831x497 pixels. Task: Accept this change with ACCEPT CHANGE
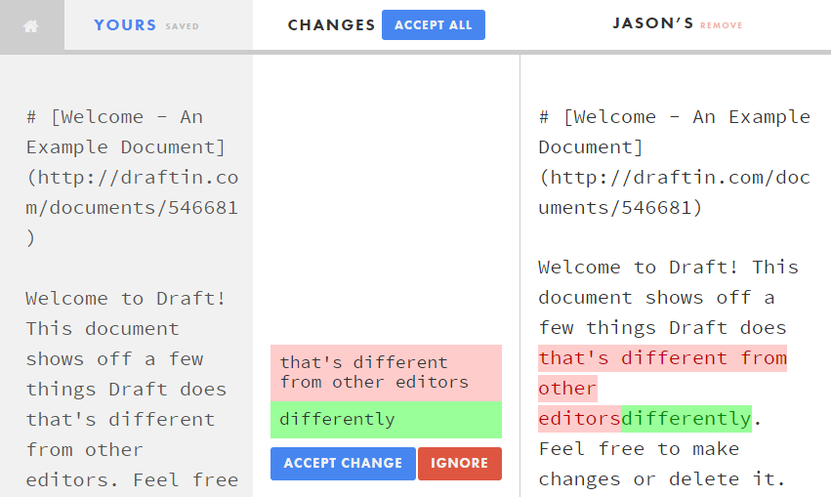tap(343, 463)
